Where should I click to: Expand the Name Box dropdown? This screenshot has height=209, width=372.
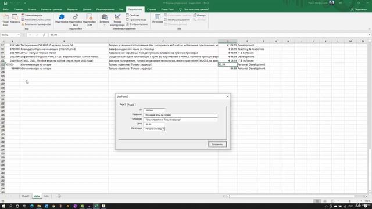tap(19, 35)
